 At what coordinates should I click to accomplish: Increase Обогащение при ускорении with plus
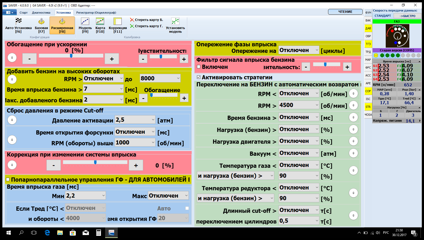[x=112, y=59]
